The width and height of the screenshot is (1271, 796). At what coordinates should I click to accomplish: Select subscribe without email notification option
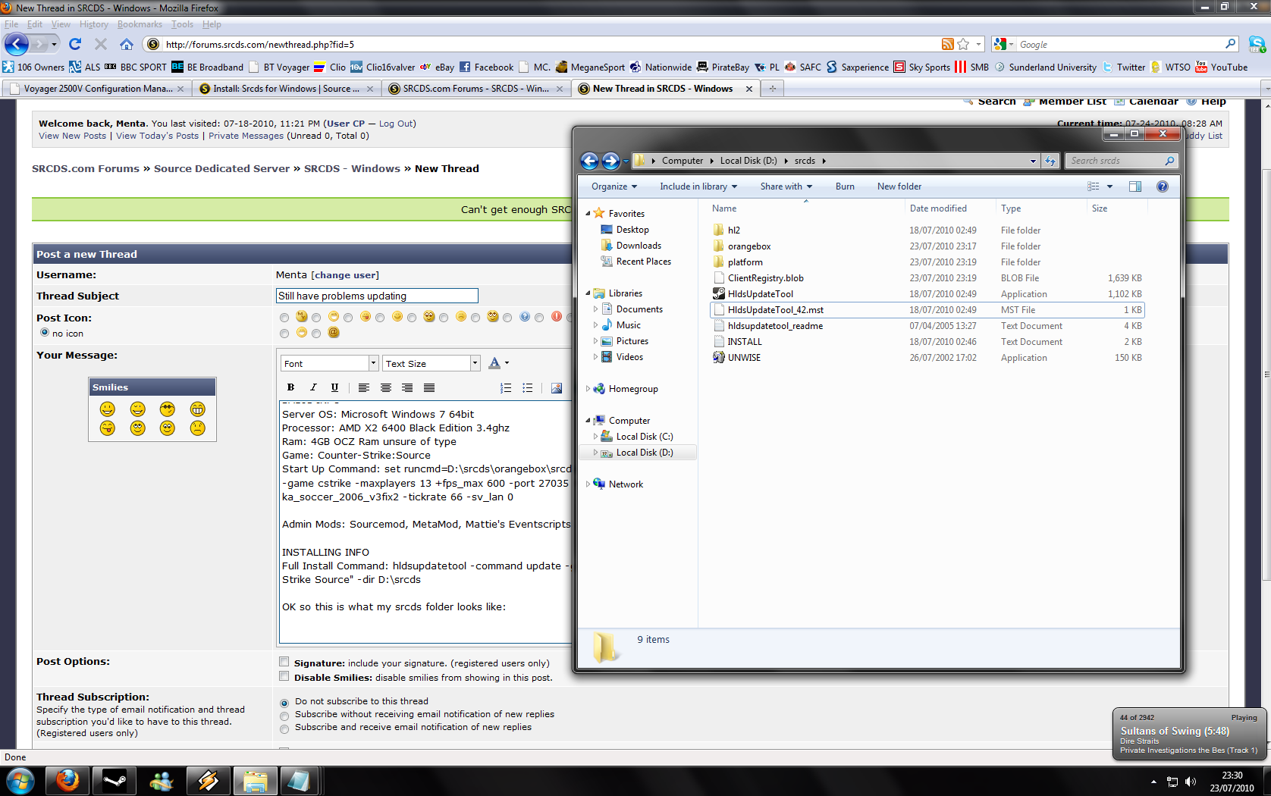coord(285,716)
